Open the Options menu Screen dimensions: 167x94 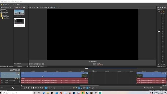pyautogui.click(x=17, y=2)
